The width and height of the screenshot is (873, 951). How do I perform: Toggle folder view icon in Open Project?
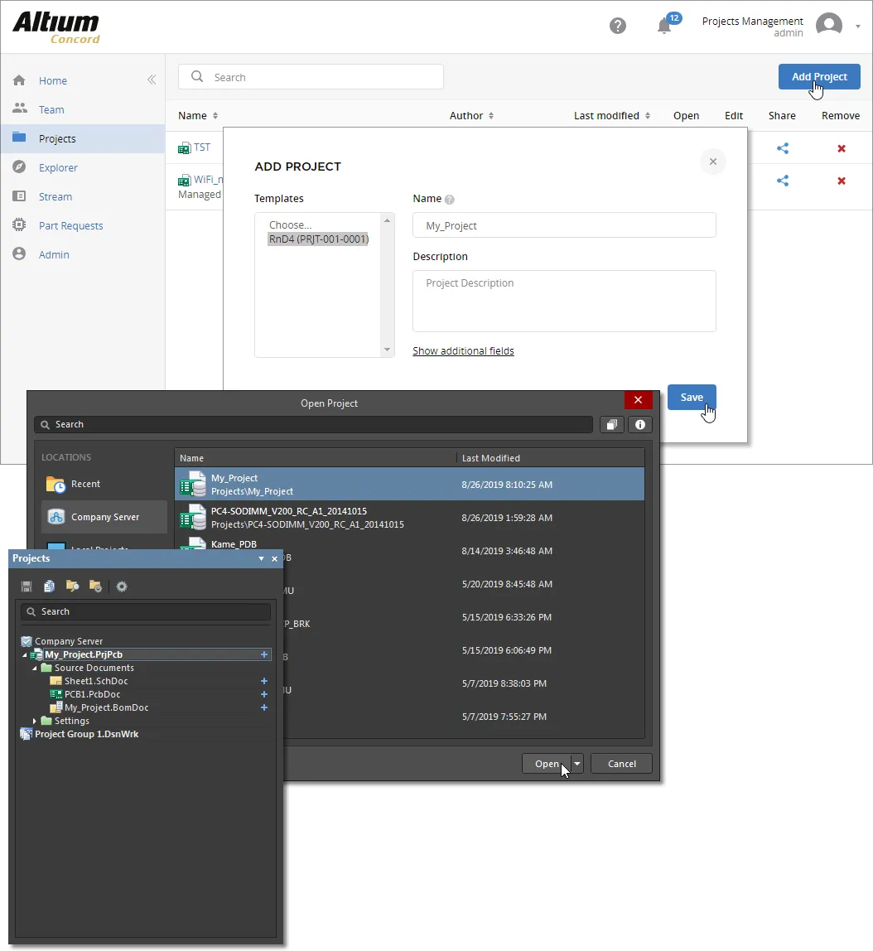tap(612, 424)
